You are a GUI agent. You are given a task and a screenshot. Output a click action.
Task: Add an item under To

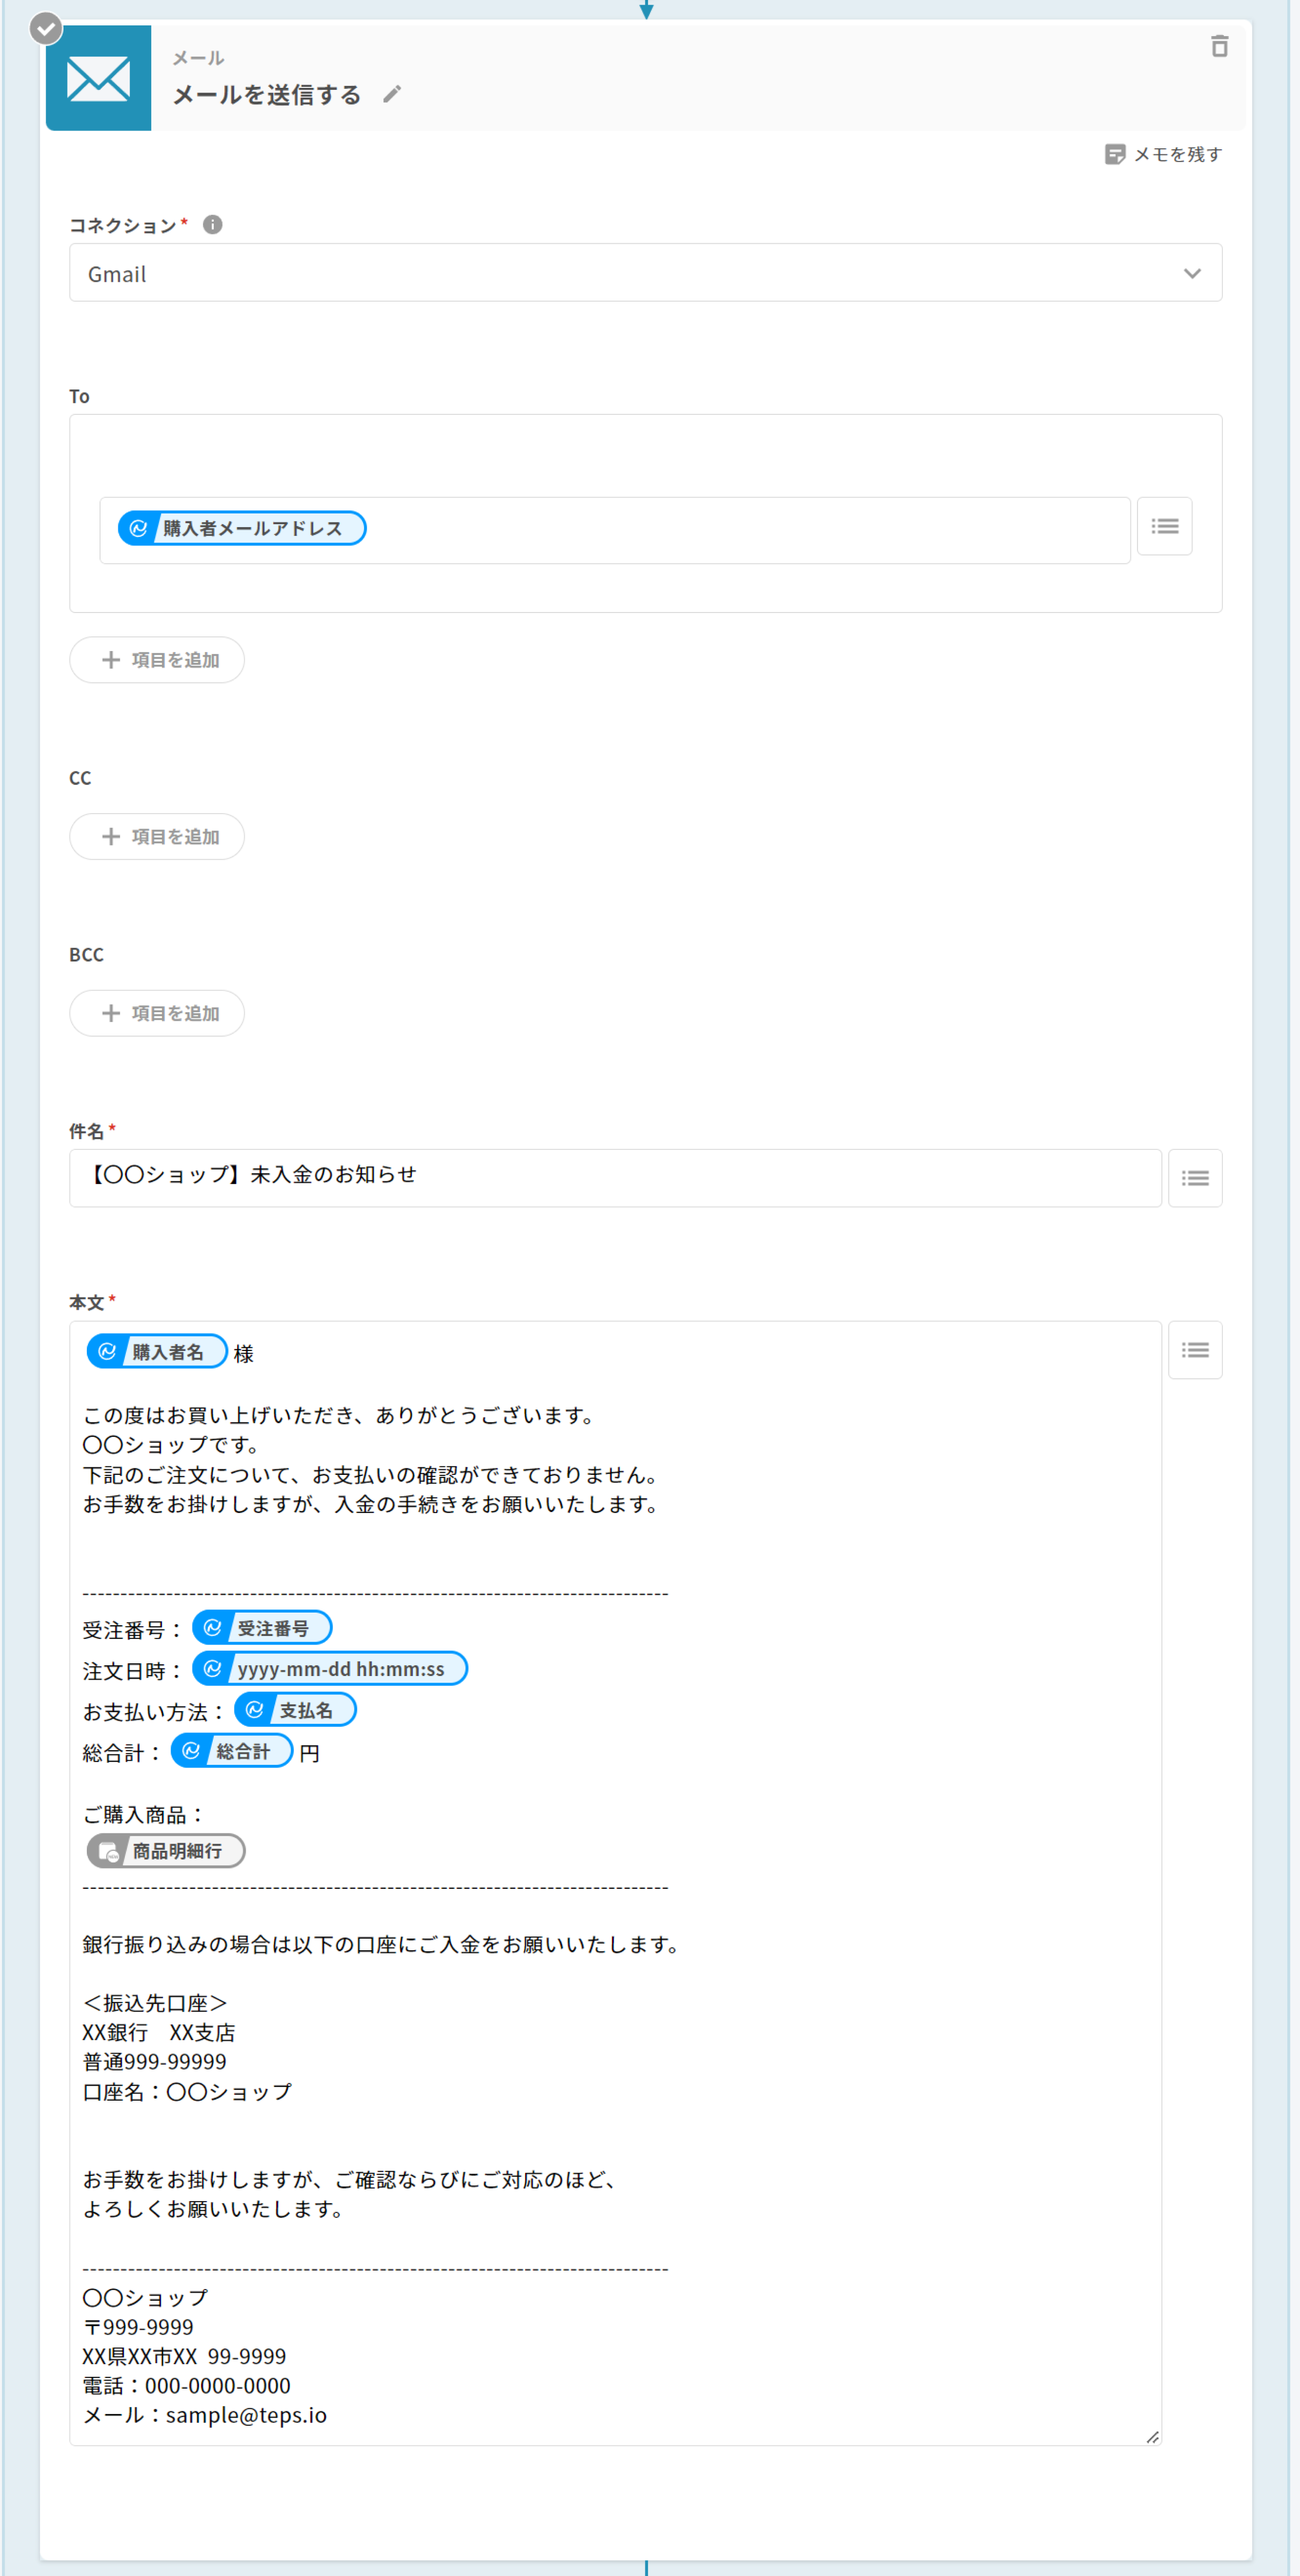[157, 660]
